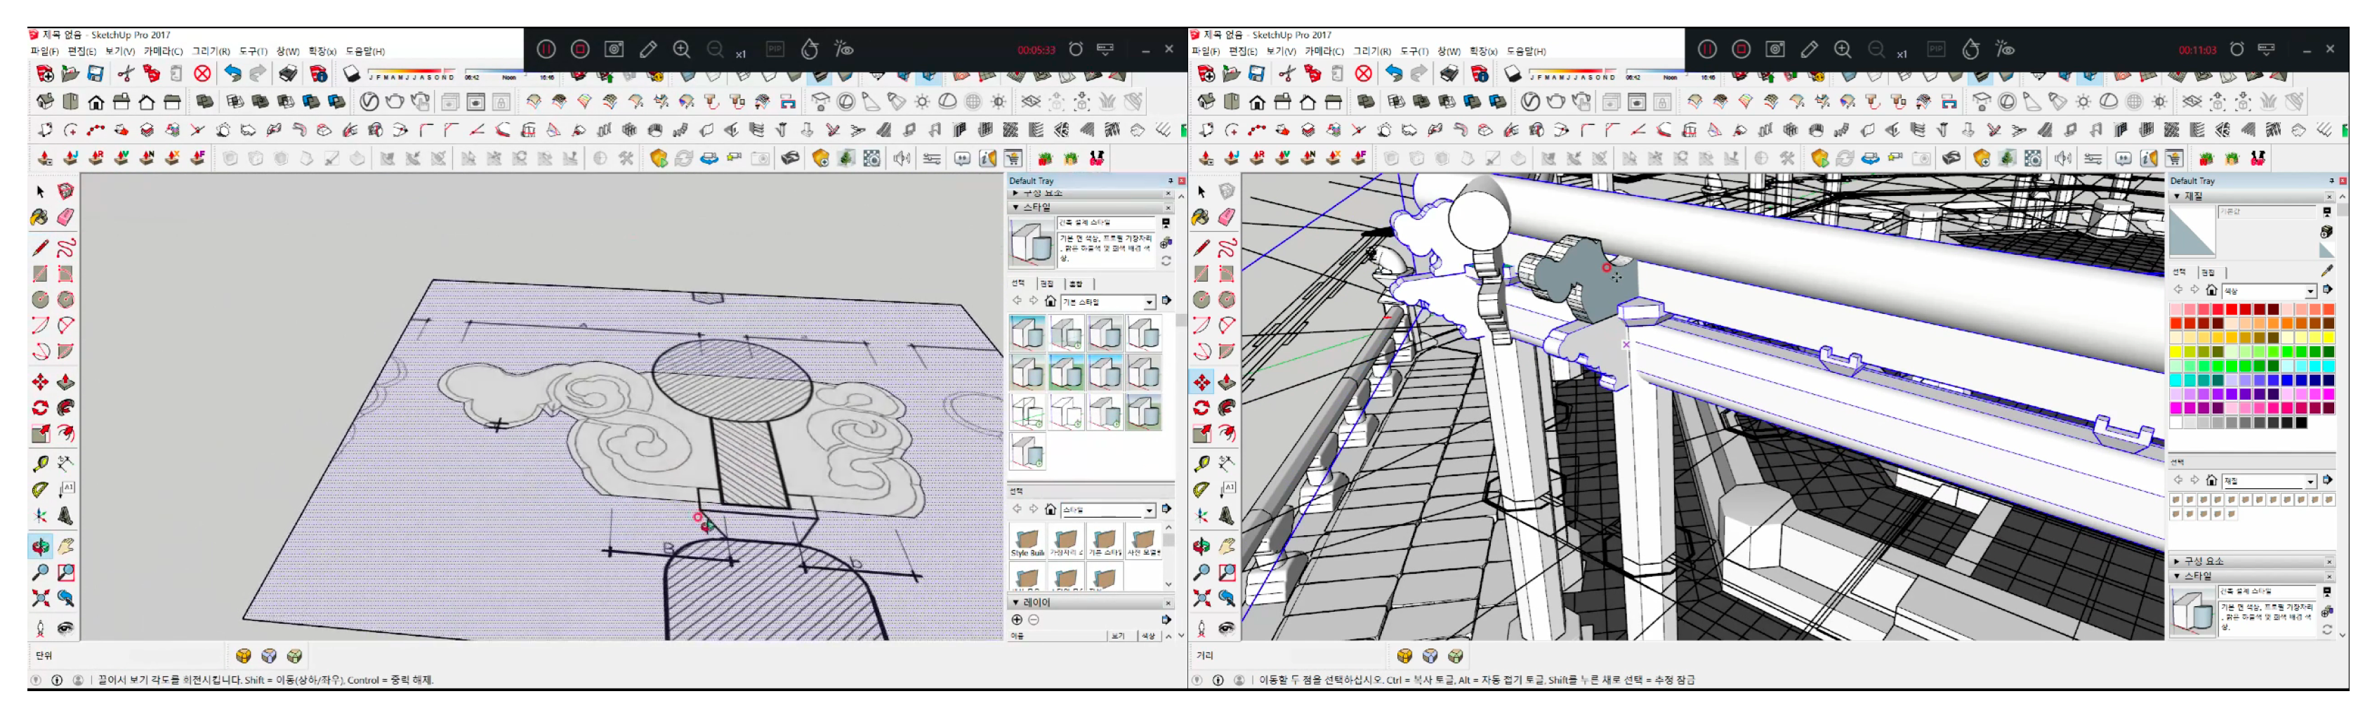Image resolution: width=2377 pixels, height=715 pixels.
Task: Click red Erase/Delete circle icon in left window
Action: 202,73
